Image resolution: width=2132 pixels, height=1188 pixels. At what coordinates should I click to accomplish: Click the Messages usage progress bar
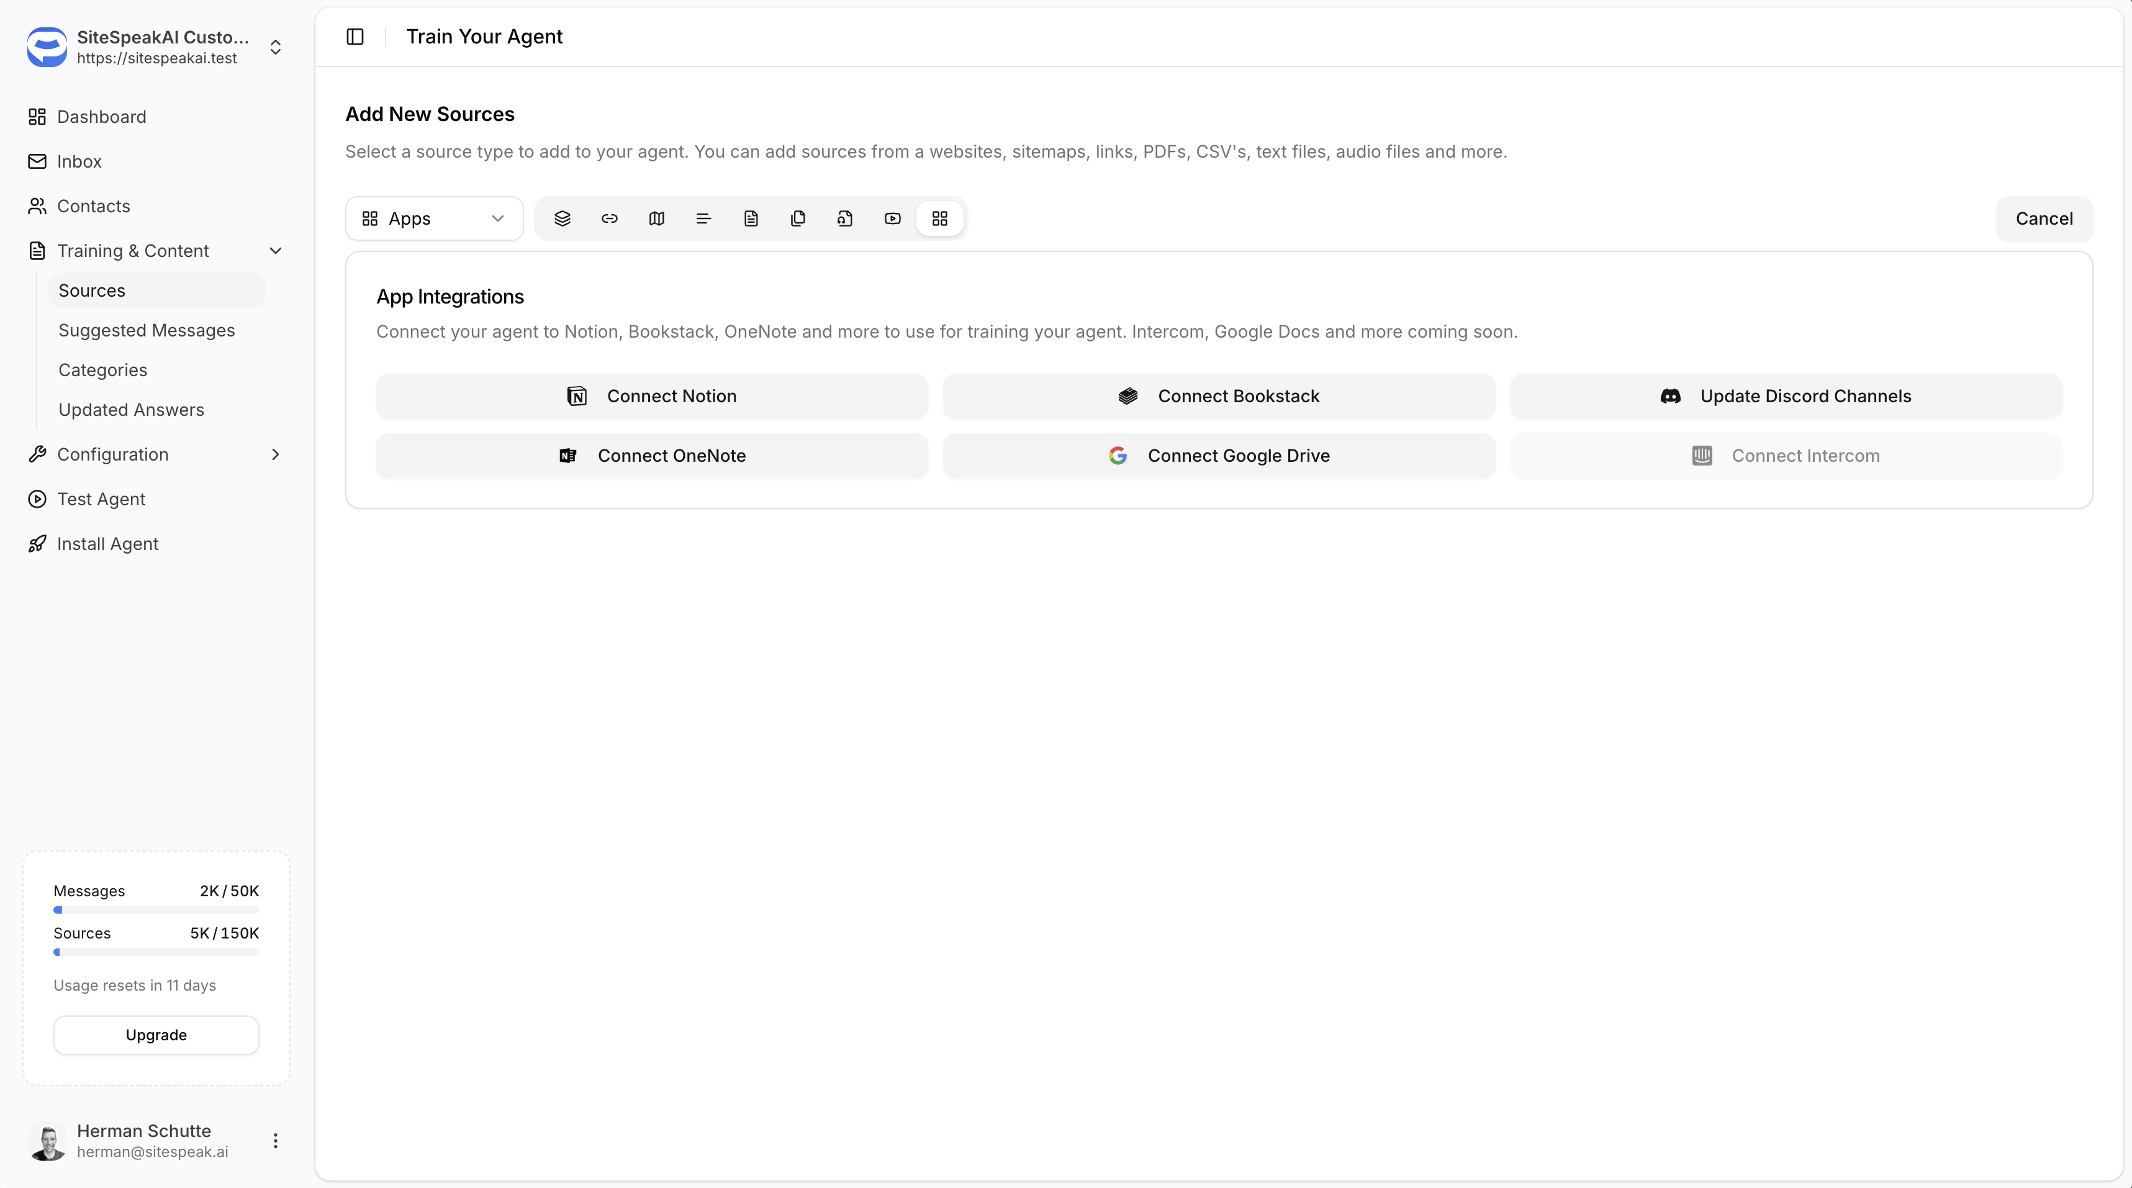tap(156, 910)
